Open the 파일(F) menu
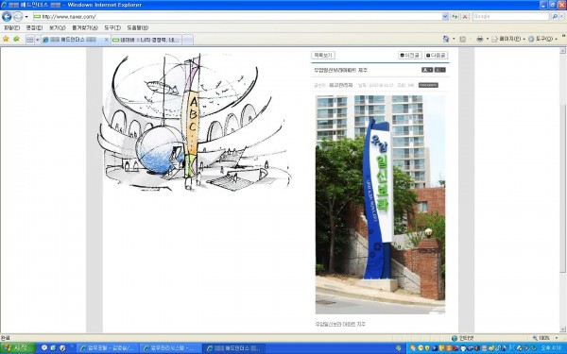The image size is (567, 354). [12, 27]
